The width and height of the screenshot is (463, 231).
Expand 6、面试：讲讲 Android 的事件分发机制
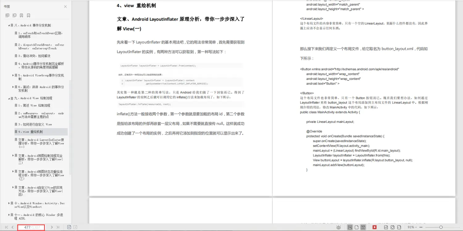[13, 87]
